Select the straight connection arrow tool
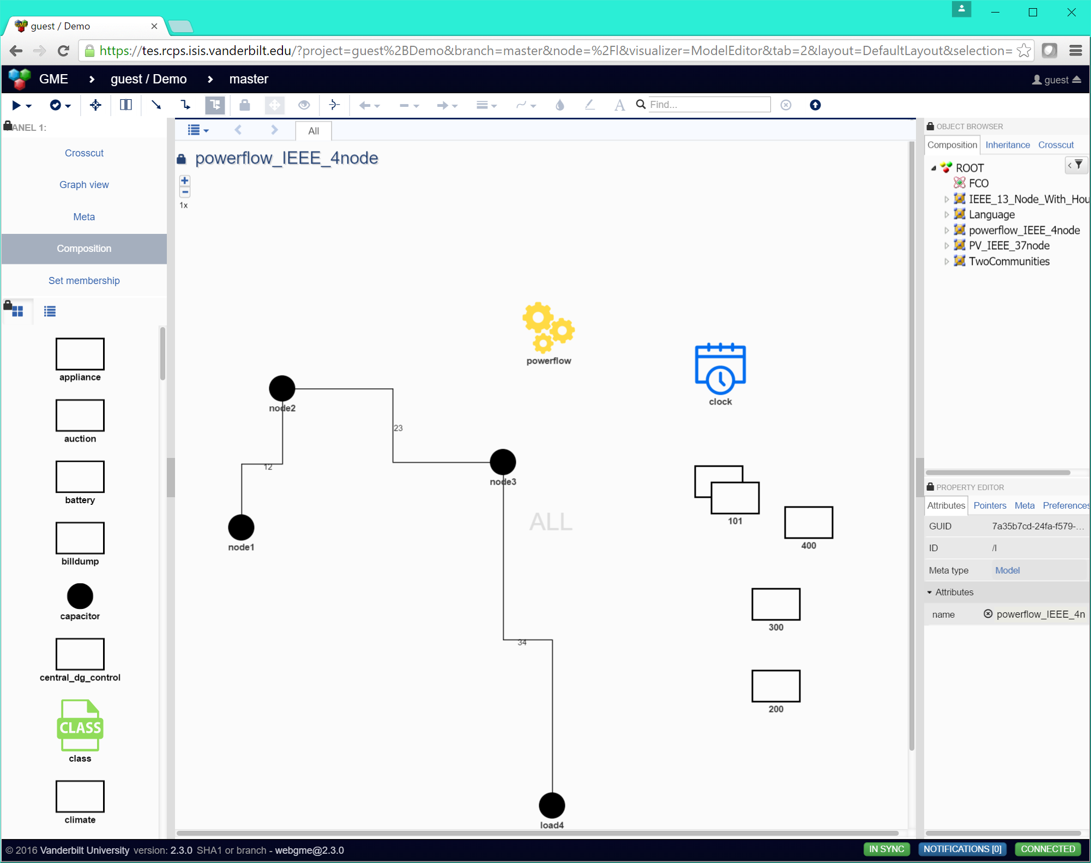 (x=156, y=105)
